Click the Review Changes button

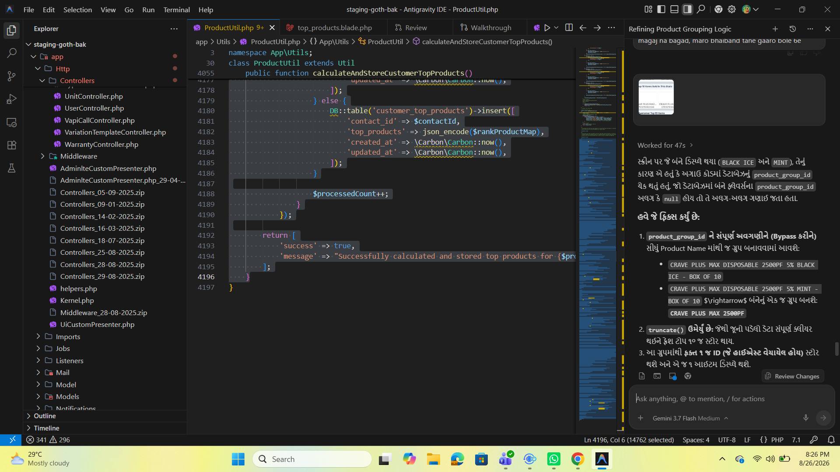click(792, 376)
